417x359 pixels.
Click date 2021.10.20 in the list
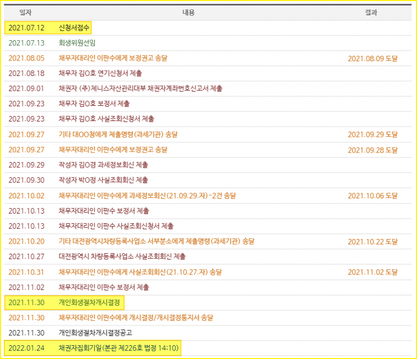26,242
